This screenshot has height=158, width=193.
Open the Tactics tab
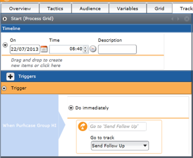55,8
